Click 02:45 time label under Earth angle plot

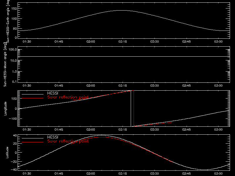[x=187, y=41]
